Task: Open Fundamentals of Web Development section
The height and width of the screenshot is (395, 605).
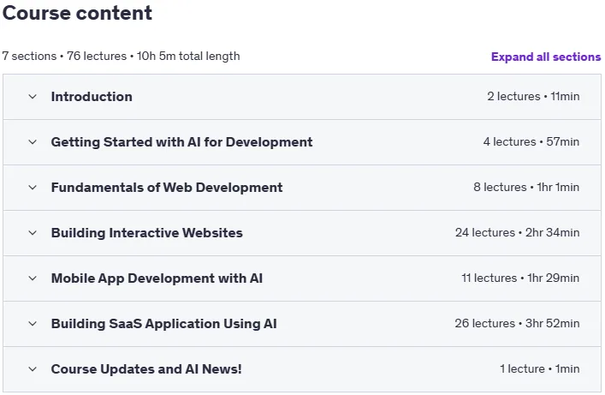Action: click(x=167, y=188)
